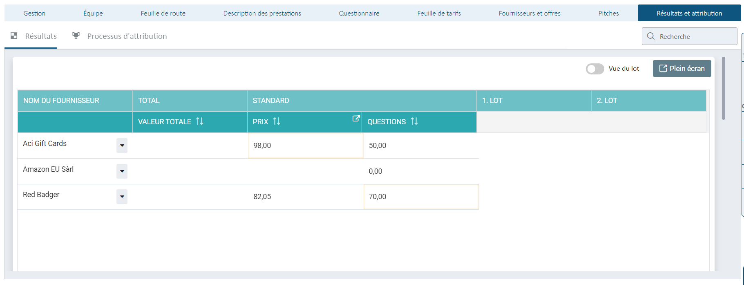Click the table's vertical scrollbar
Image resolution: width=744 pixels, height=285 pixels.
click(724, 88)
